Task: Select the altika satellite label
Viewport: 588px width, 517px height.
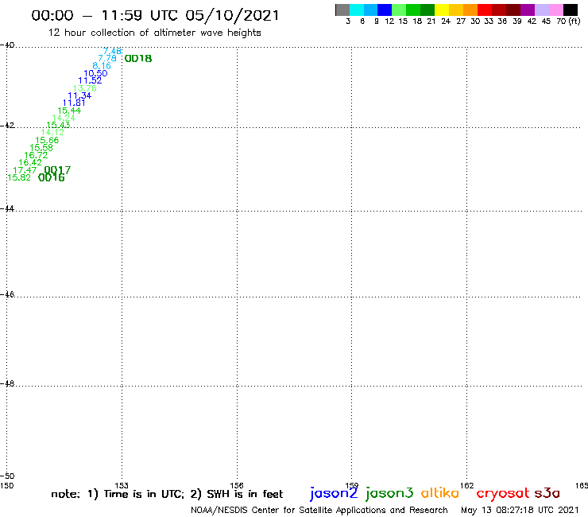Action: [440, 492]
